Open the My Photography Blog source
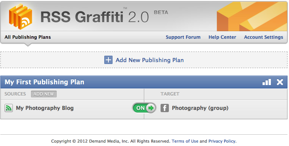Viewport: 289px width, 146px height. pyautogui.click(x=45, y=108)
